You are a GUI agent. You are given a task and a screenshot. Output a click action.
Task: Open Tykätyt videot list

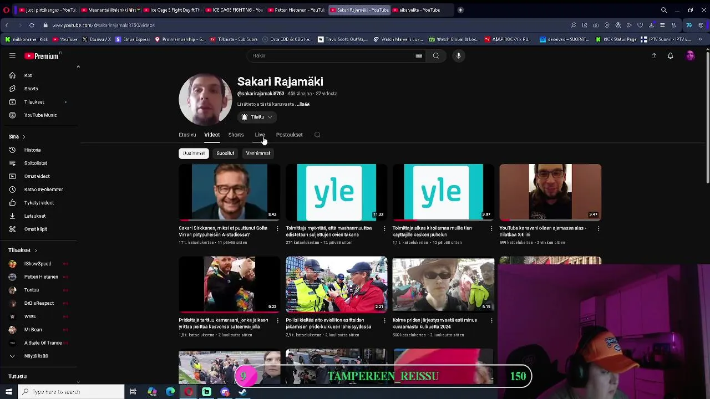pyautogui.click(x=40, y=203)
